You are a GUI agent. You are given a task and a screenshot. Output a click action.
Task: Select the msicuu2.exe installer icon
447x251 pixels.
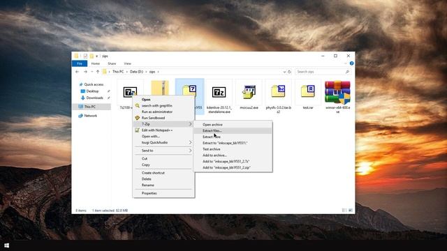pos(249,91)
